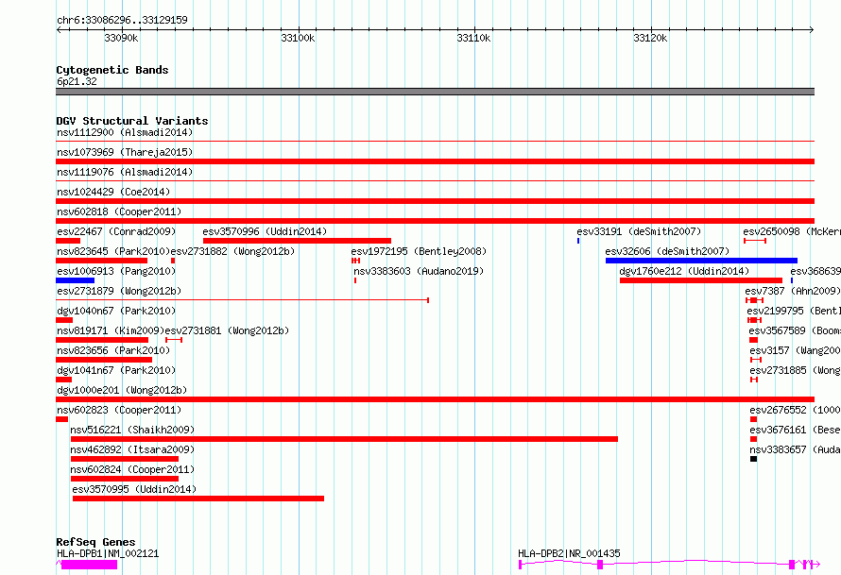Click the blue esv32606 variant bar
The height and width of the screenshot is (575, 841).
701,261
